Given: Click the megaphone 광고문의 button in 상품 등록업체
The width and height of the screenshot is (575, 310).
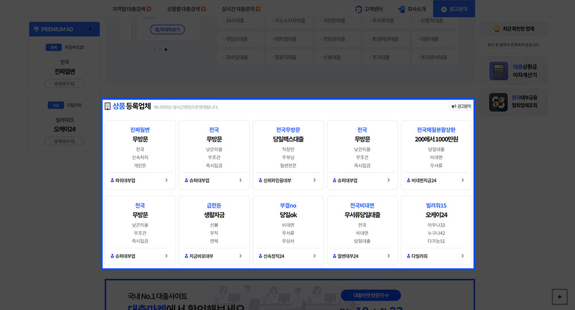Looking at the screenshot, I should [461, 106].
